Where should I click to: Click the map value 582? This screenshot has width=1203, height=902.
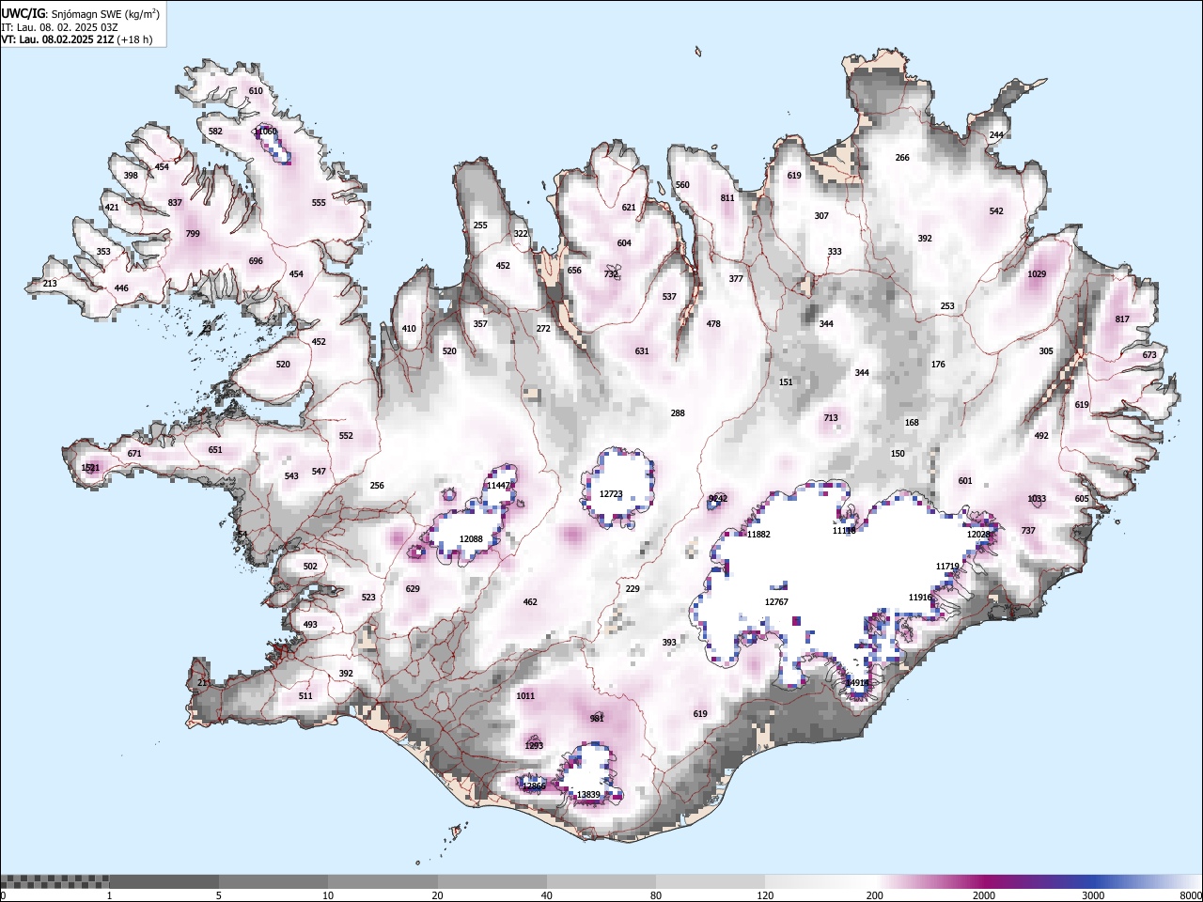coord(215,132)
